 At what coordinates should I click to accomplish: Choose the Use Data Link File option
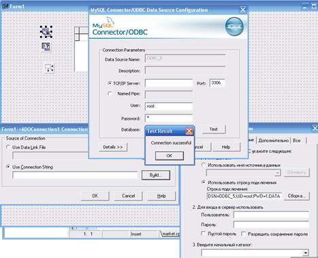click(8, 147)
